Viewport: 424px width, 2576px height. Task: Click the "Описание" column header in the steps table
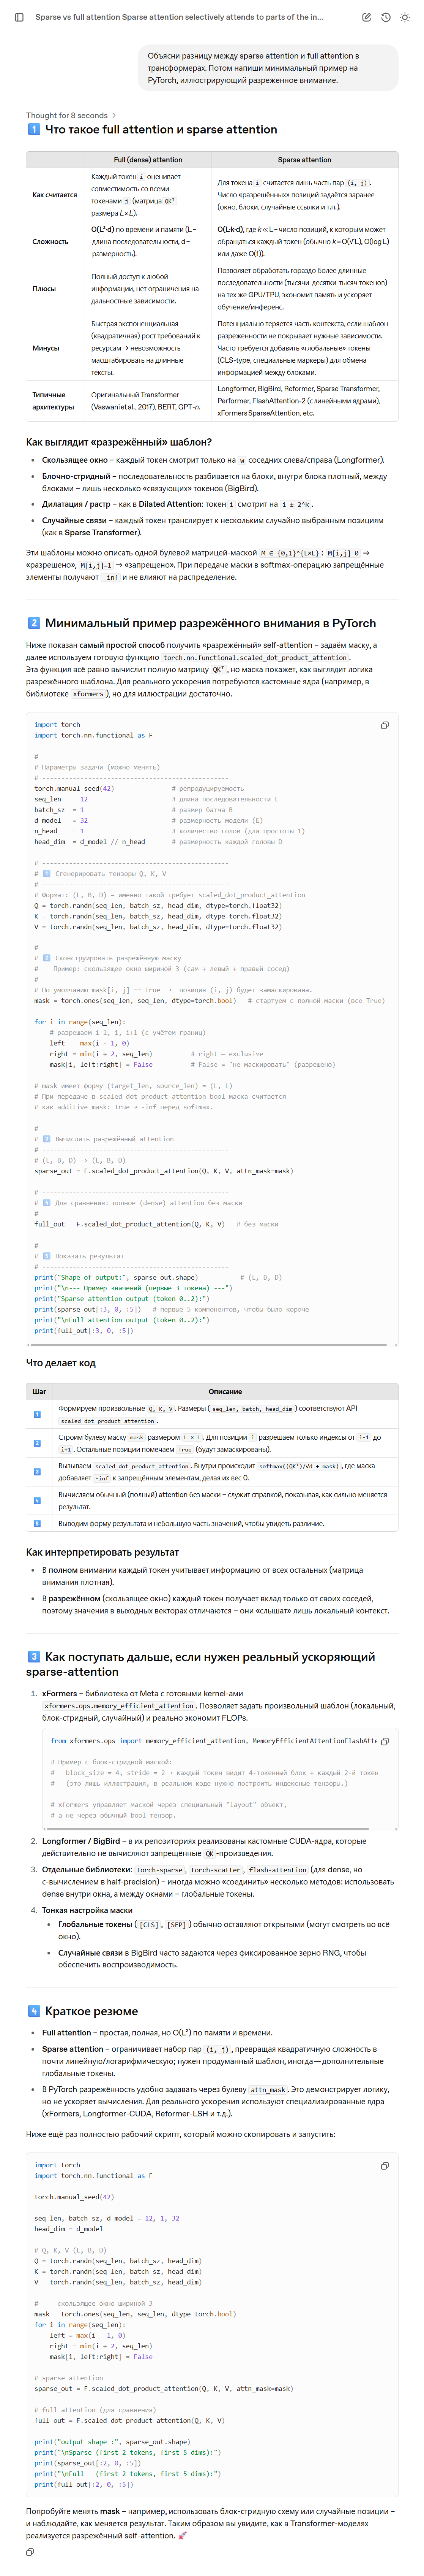point(224,1391)
